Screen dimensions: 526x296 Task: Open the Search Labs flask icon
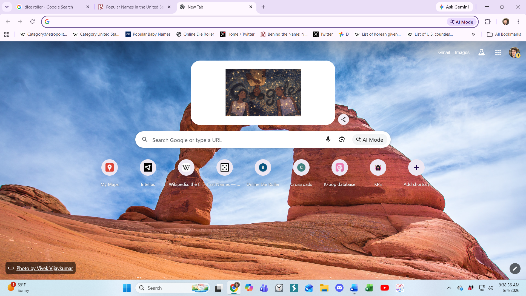[x=481, y=52]
